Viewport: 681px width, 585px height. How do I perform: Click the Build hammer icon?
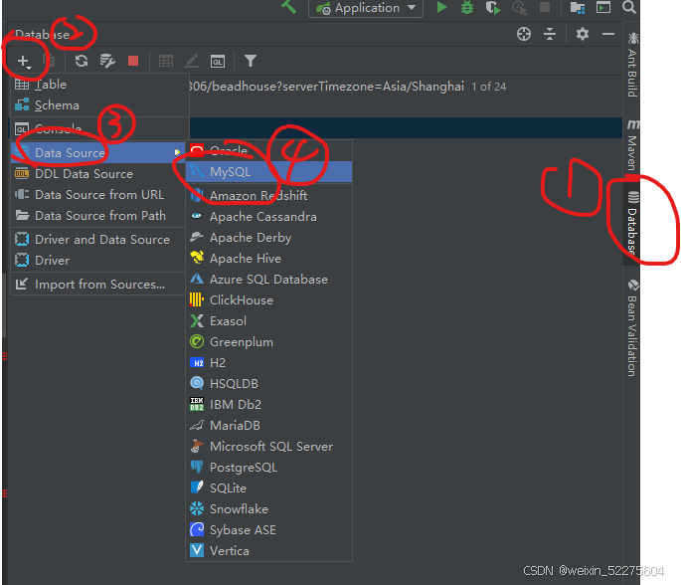click(x=288, y=7)
